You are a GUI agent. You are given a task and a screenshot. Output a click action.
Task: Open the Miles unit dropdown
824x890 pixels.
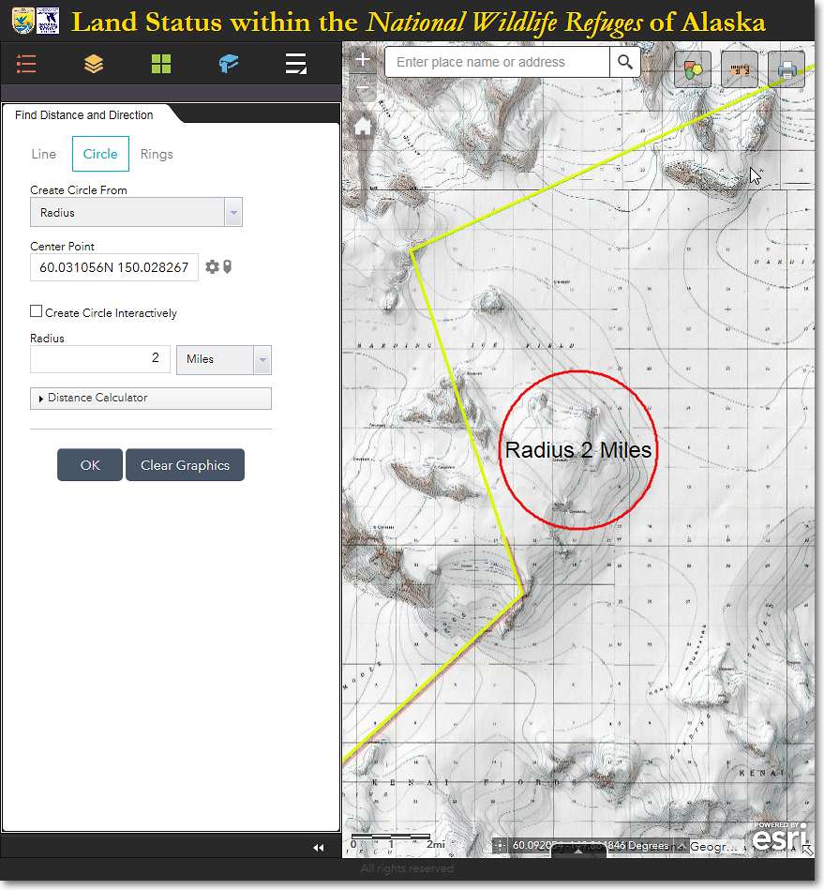(223, 359)
